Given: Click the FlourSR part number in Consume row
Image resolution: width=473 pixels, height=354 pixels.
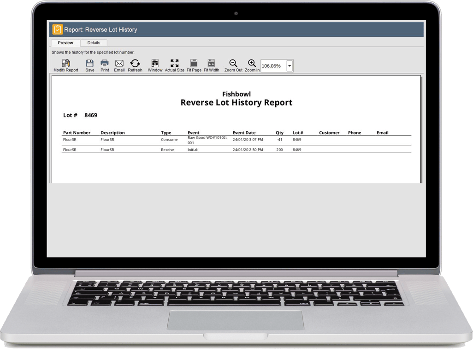Looking at the screenshot, I should [70, 140].
